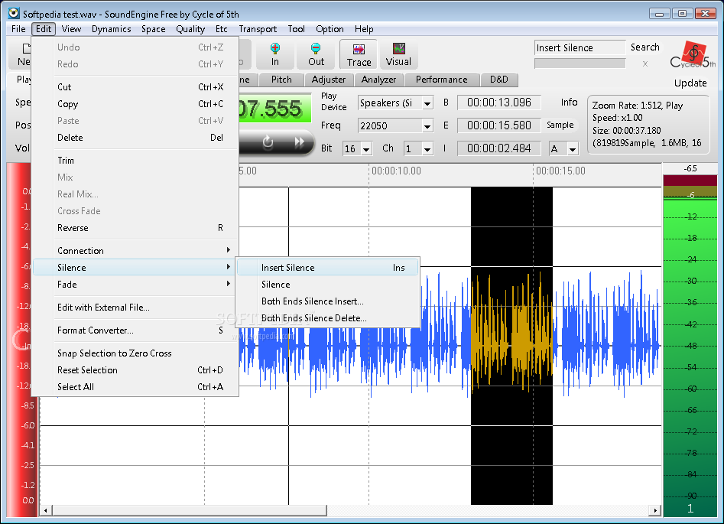The height and width of the screenshot is (524, 724).
Task: Select Delete from Edit menu
Action: click(x=136, y=137)
